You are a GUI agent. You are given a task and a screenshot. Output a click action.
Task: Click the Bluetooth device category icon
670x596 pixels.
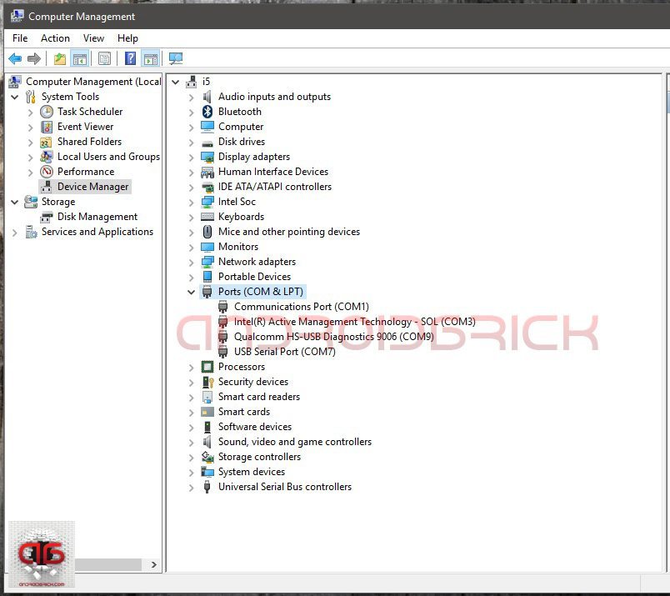[x=207, y=112]
